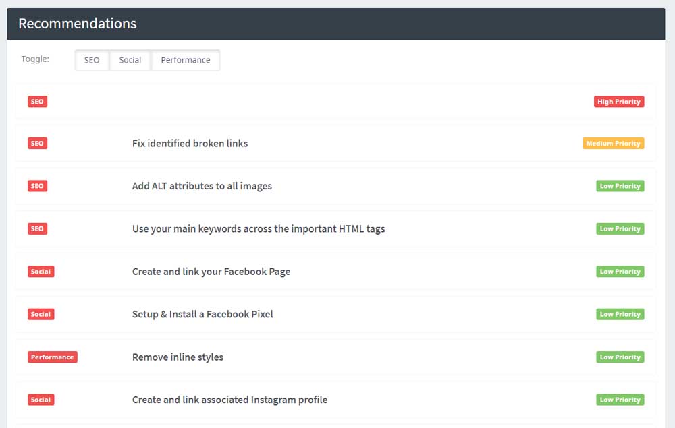Screen dimensions: 675x428
Task: Click SEO tag beside "Add ALT attributes"
Action: [37, 186]
